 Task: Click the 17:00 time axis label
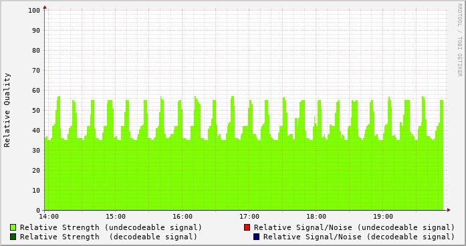coord(249,217)
